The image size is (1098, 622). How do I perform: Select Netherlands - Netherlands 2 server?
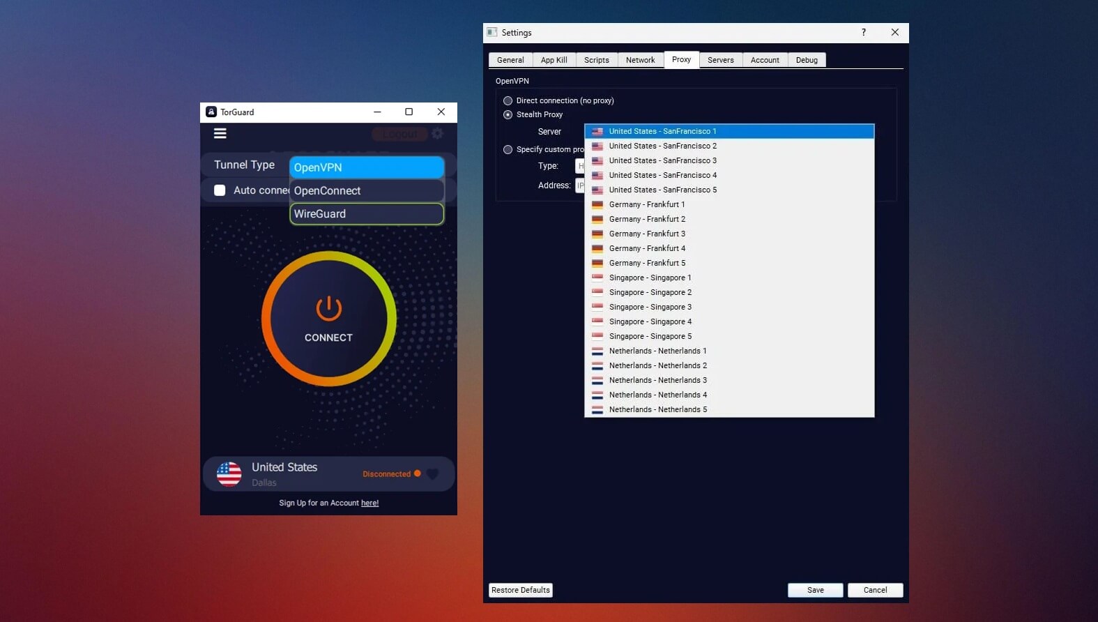coord(729,365)
